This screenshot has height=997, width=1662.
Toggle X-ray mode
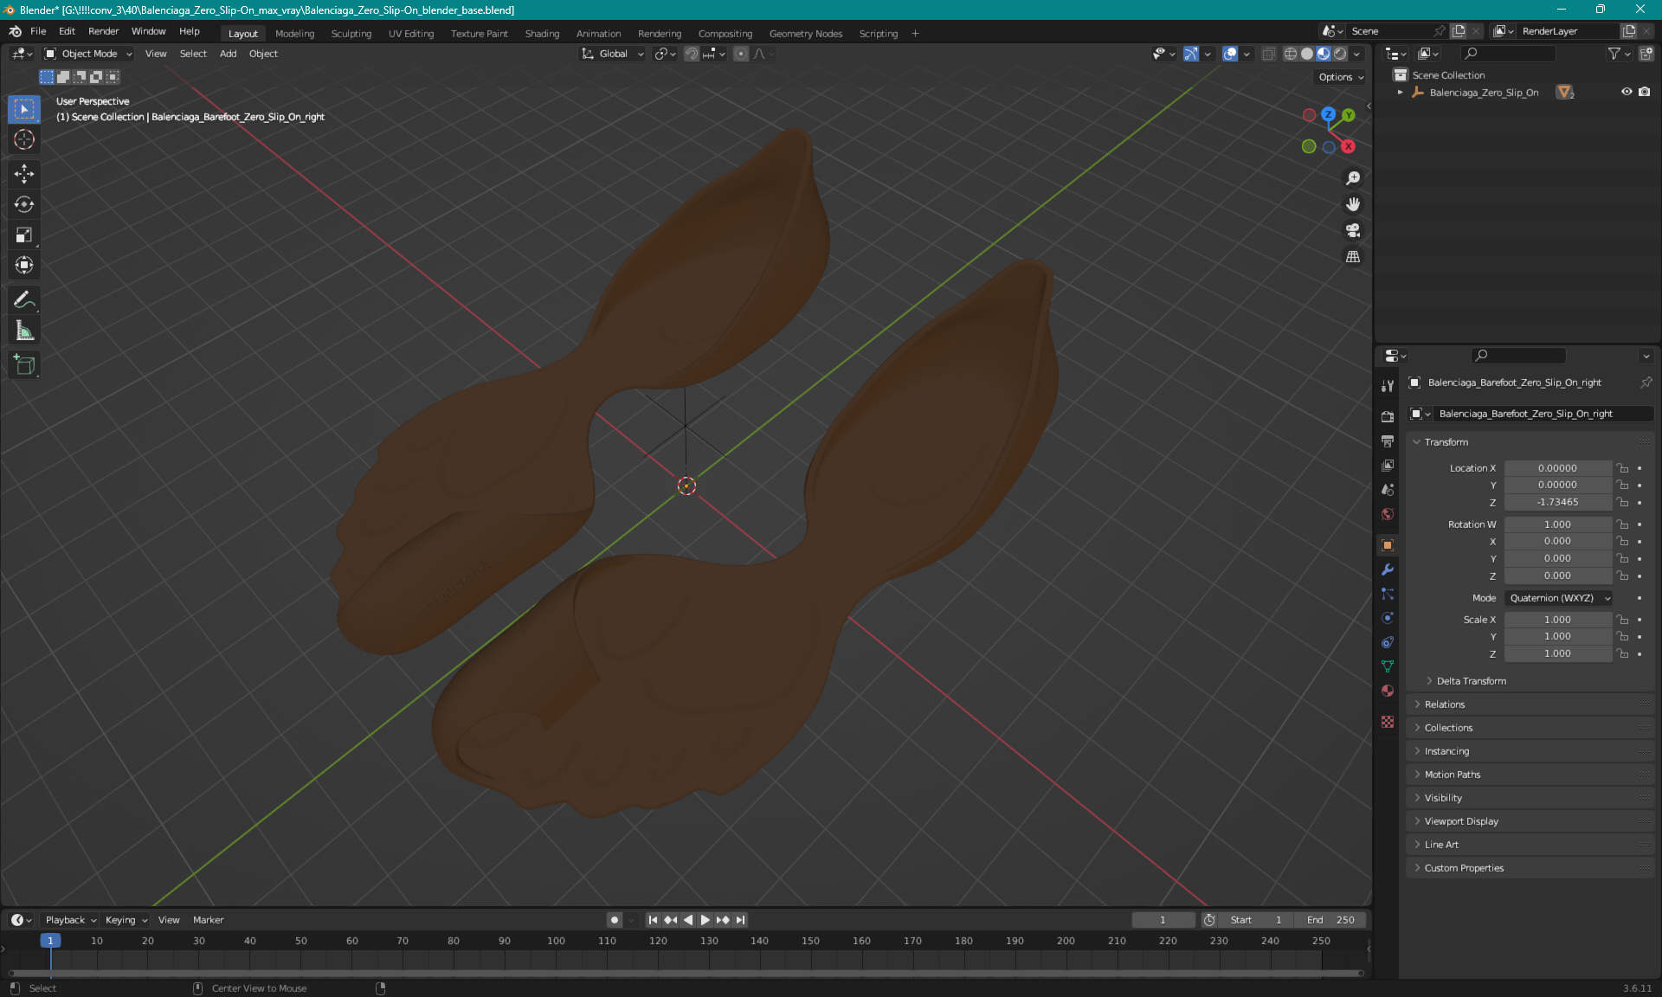[1269, 54]
